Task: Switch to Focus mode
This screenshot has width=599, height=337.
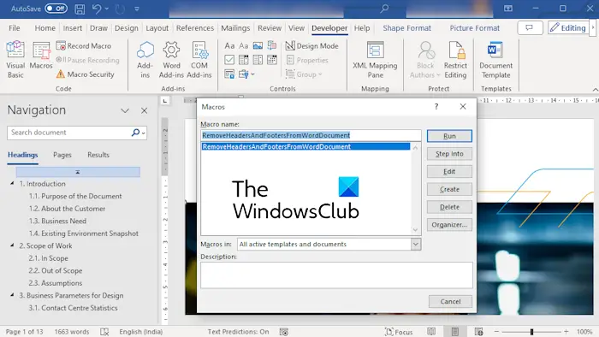Action: tap(399, 332)
